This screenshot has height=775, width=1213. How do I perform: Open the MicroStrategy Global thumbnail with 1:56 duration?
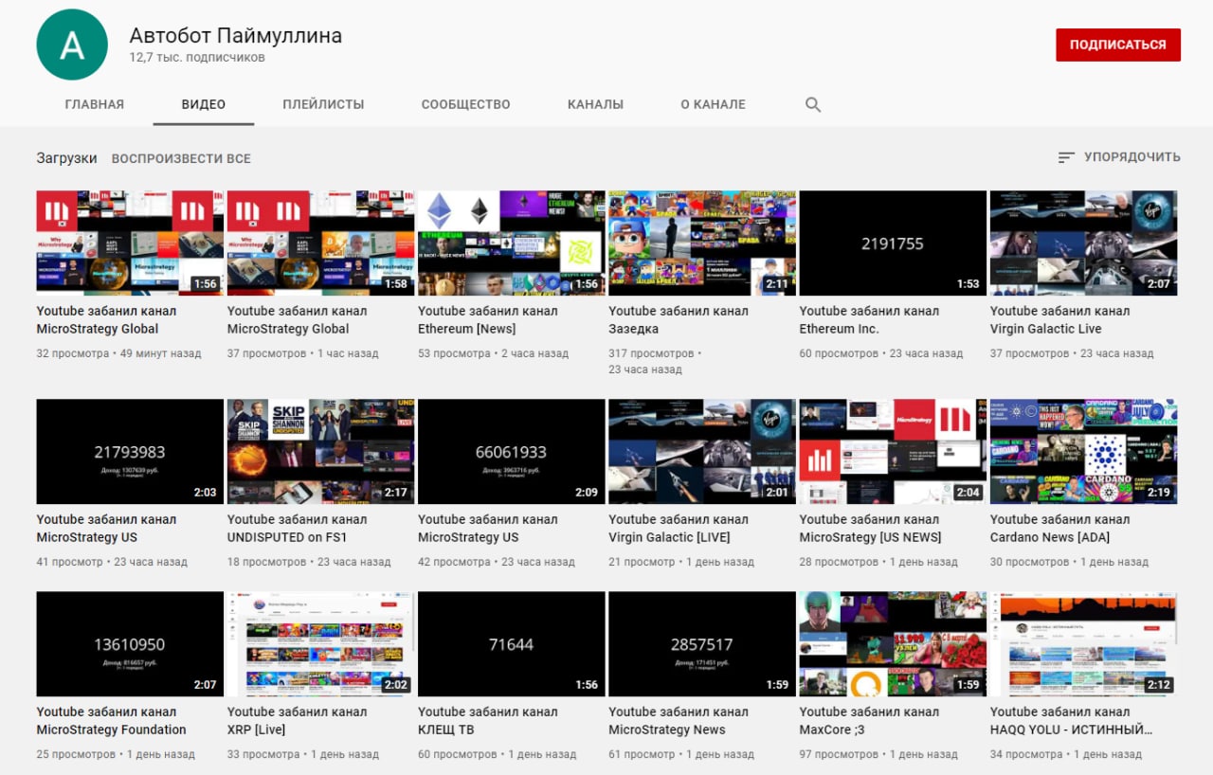tap(130, 243)
